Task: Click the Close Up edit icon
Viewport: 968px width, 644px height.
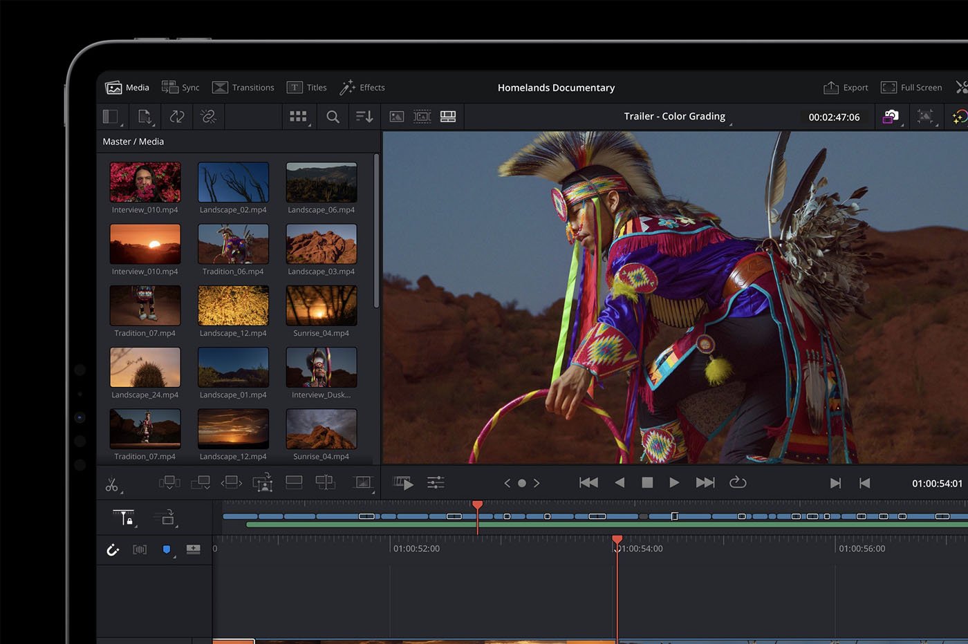Action: point(263,482)
